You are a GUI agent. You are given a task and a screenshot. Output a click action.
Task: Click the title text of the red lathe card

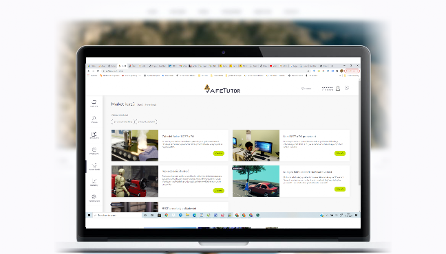coord(176,171)
